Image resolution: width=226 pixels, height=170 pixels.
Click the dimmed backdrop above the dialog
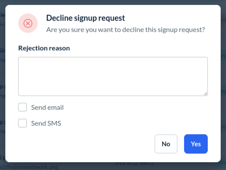pos(113,2)
